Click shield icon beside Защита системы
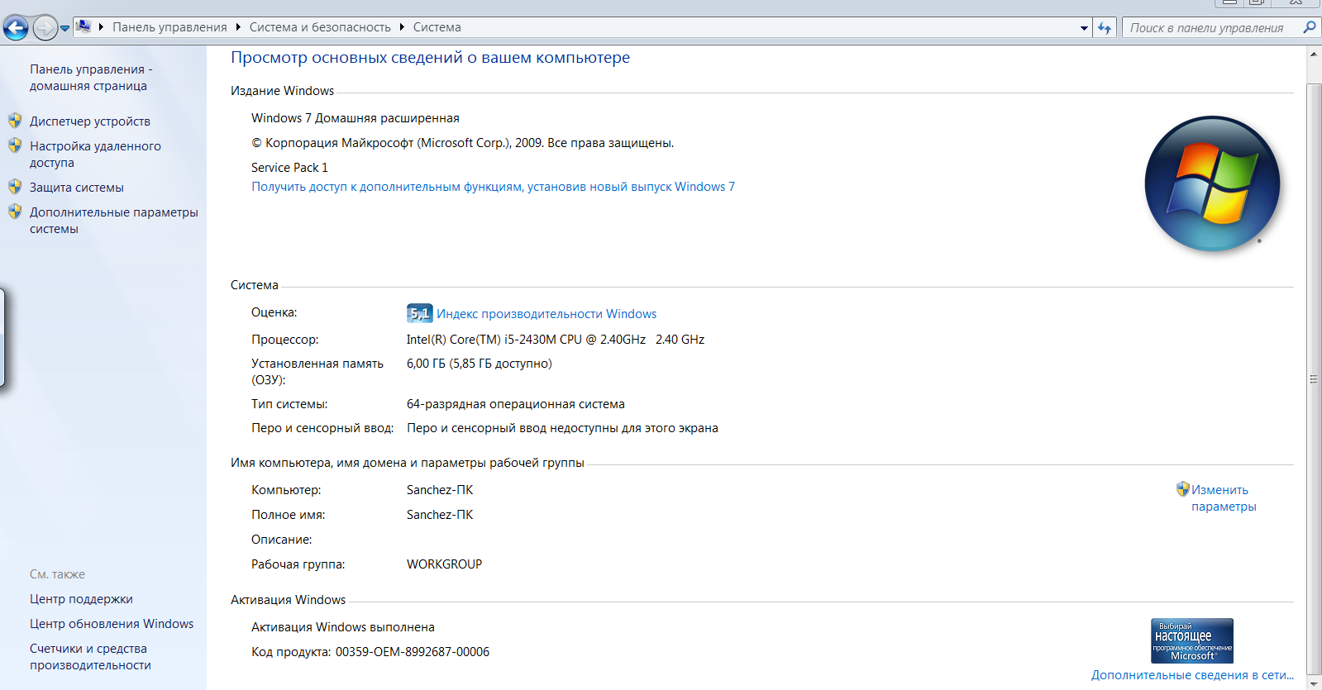Screen dimensions: 1322x690 15,187
